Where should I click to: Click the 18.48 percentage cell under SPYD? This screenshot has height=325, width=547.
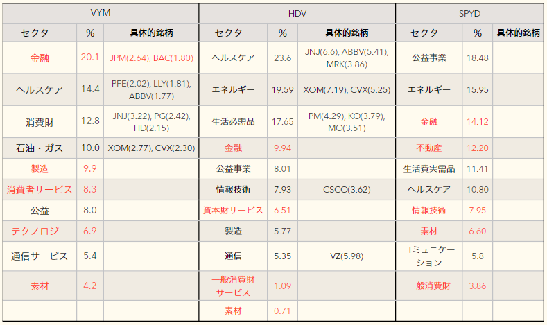(x=478, y=58)
